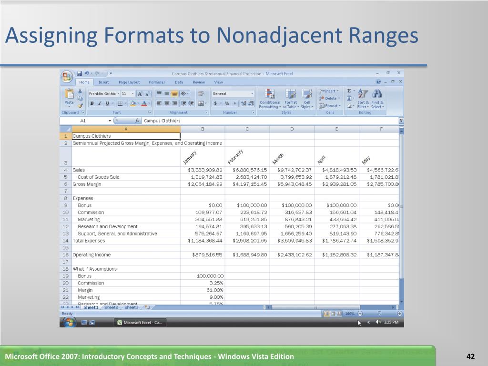The height and width of the screenshot is (366, 488).
Task: Switch to the Page Layout tab
Action: coord(129,82)
